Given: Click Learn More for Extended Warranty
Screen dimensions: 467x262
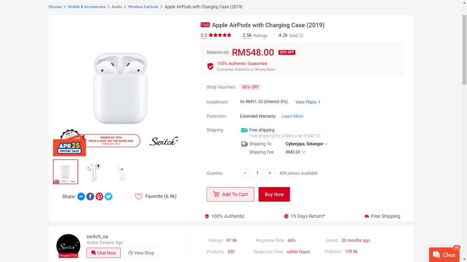Looking at the screenshot, I should [292, 116].
